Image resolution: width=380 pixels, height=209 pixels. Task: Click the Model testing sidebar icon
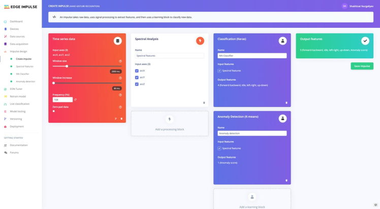[x=5, y=112]
